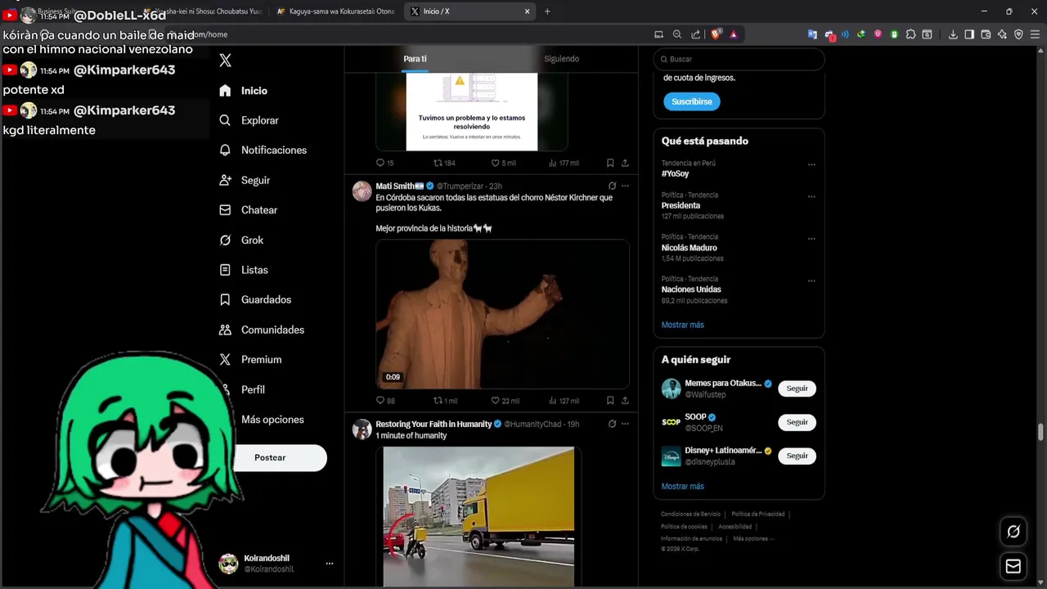Open Mati Smith's profile avatar
1047x589 pixels.
(362, 191)
